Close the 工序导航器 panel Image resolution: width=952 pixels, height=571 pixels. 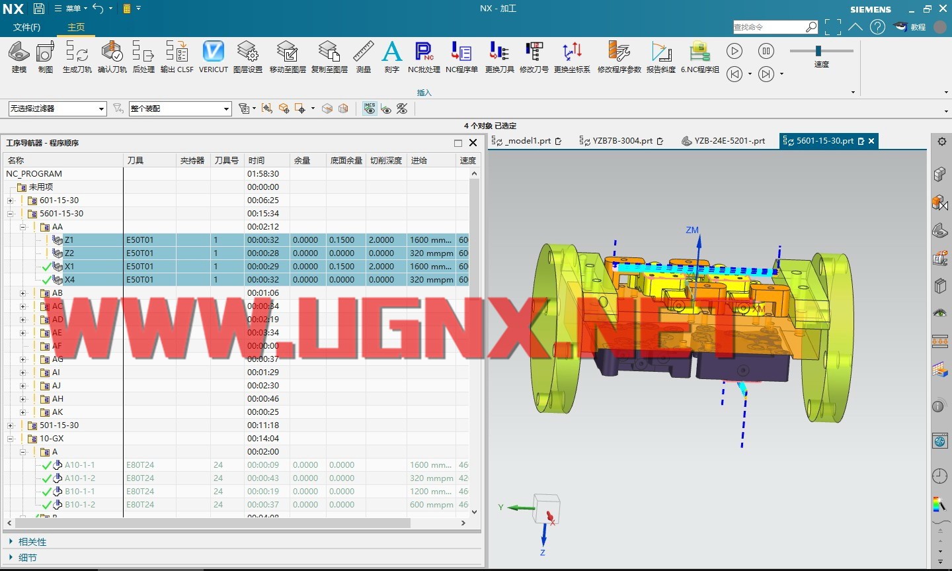pyautogui.click(x=473, y=142)
